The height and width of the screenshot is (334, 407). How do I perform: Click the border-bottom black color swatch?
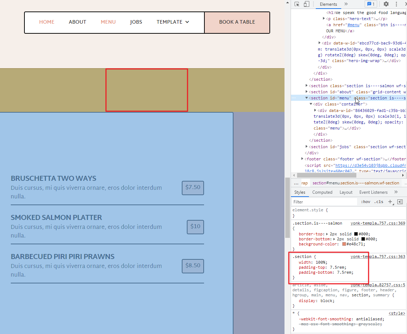[x=363, y=239]
